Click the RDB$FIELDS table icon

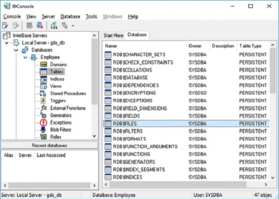[x=108, y=116]
